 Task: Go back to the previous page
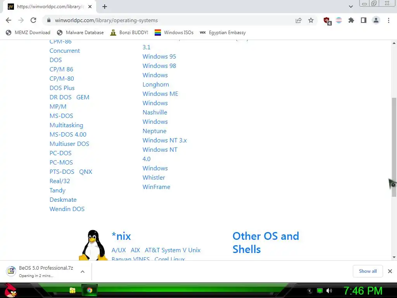[9, 20]
